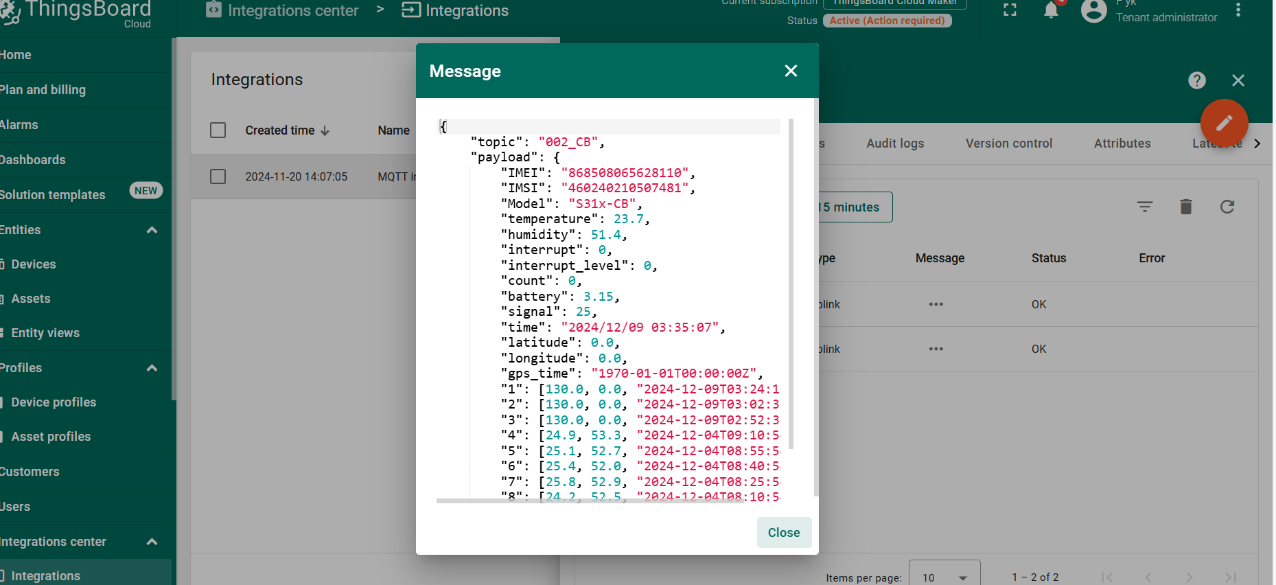The image size is (1276, 585).
Task: Switch to Version control tab
Action: pyautogui.click(x=1009, y=144)
